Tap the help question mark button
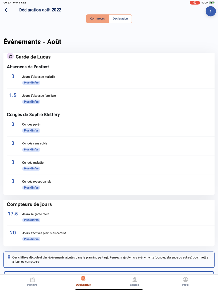The image size is (218, 292). 211,11
